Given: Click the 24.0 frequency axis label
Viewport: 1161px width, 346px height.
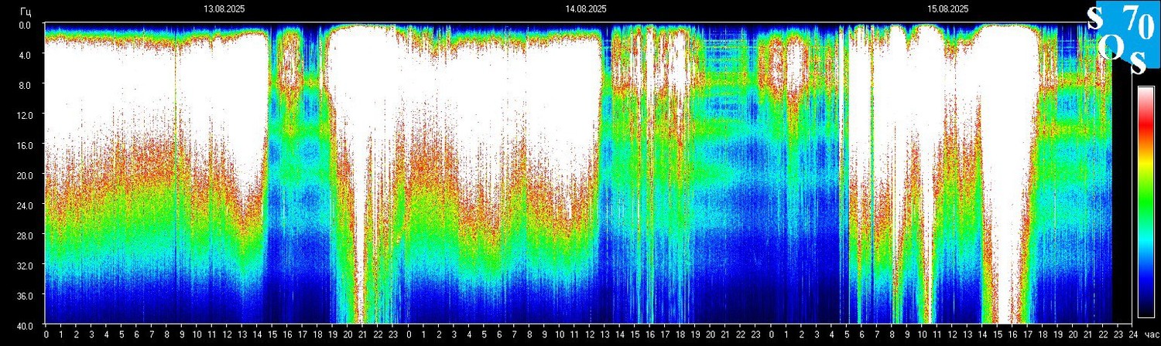Looking at the screenshot, I should pos(23,205).
